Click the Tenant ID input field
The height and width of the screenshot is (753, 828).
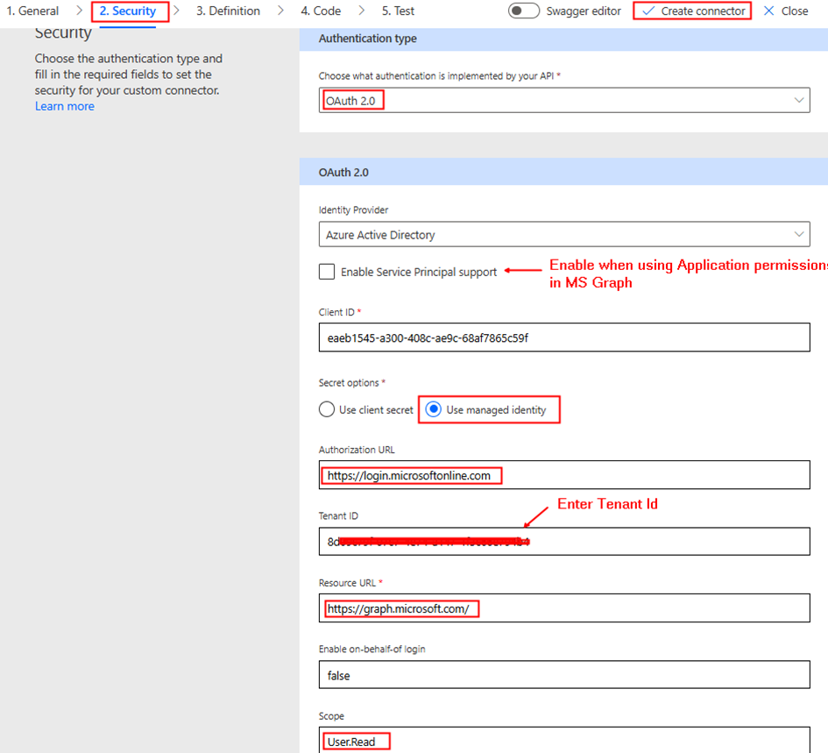[x=564, y=541]
